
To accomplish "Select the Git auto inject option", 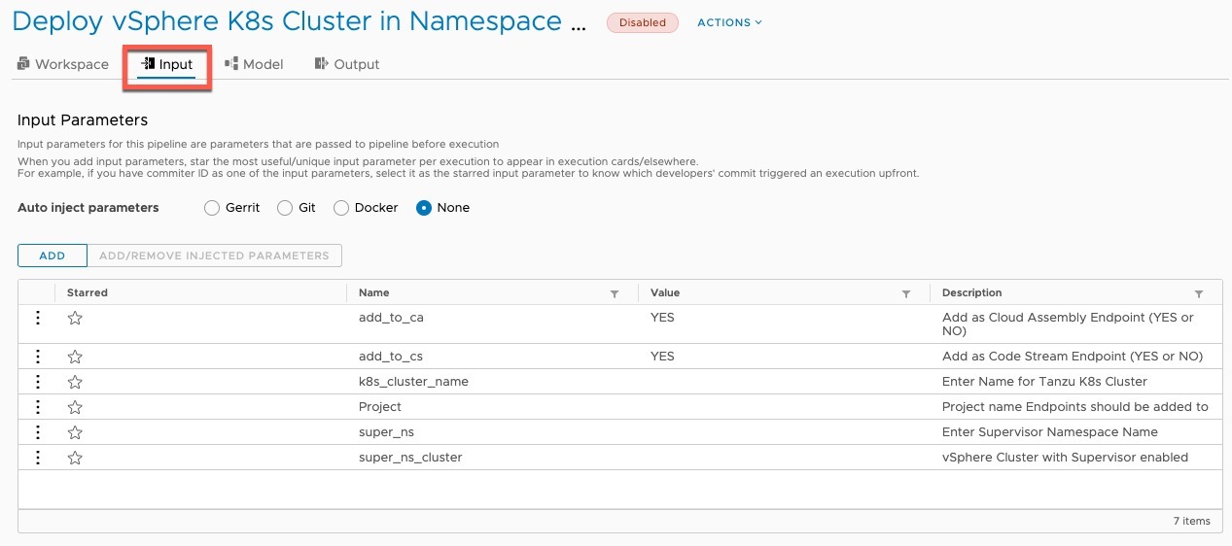I will click(285, 208).
